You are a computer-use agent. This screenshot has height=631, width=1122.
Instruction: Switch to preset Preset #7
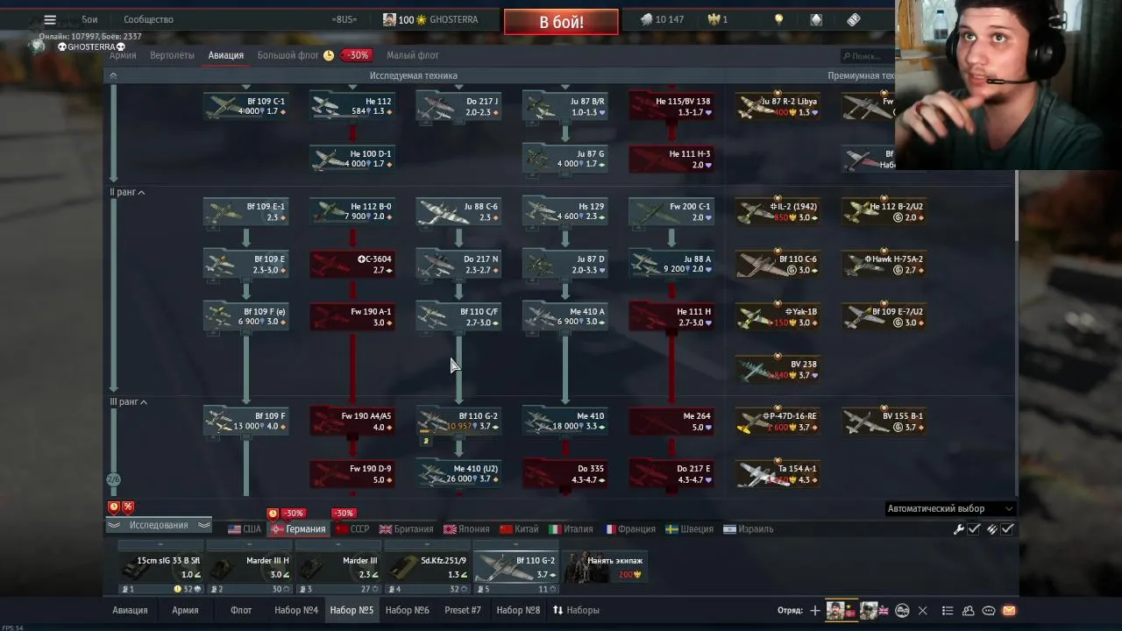coord(463,611)
